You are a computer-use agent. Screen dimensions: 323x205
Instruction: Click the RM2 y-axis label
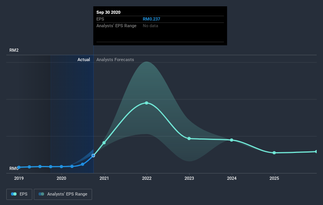tap(14, 50)
